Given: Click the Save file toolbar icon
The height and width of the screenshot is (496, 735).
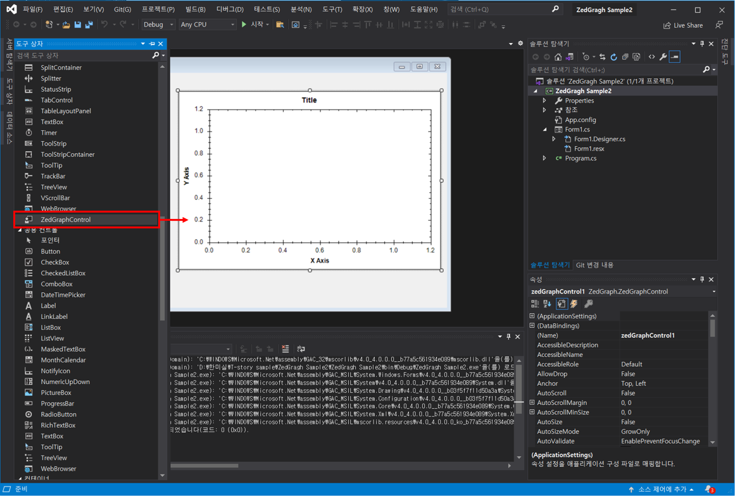Looking at the screenshot, I should tap(78, 25).
